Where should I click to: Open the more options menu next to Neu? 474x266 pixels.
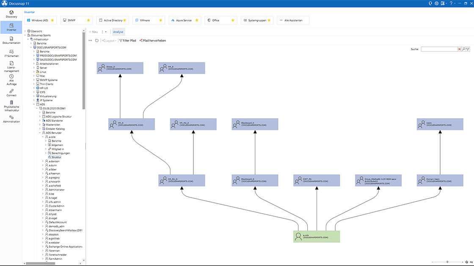(x=104, y=32)
